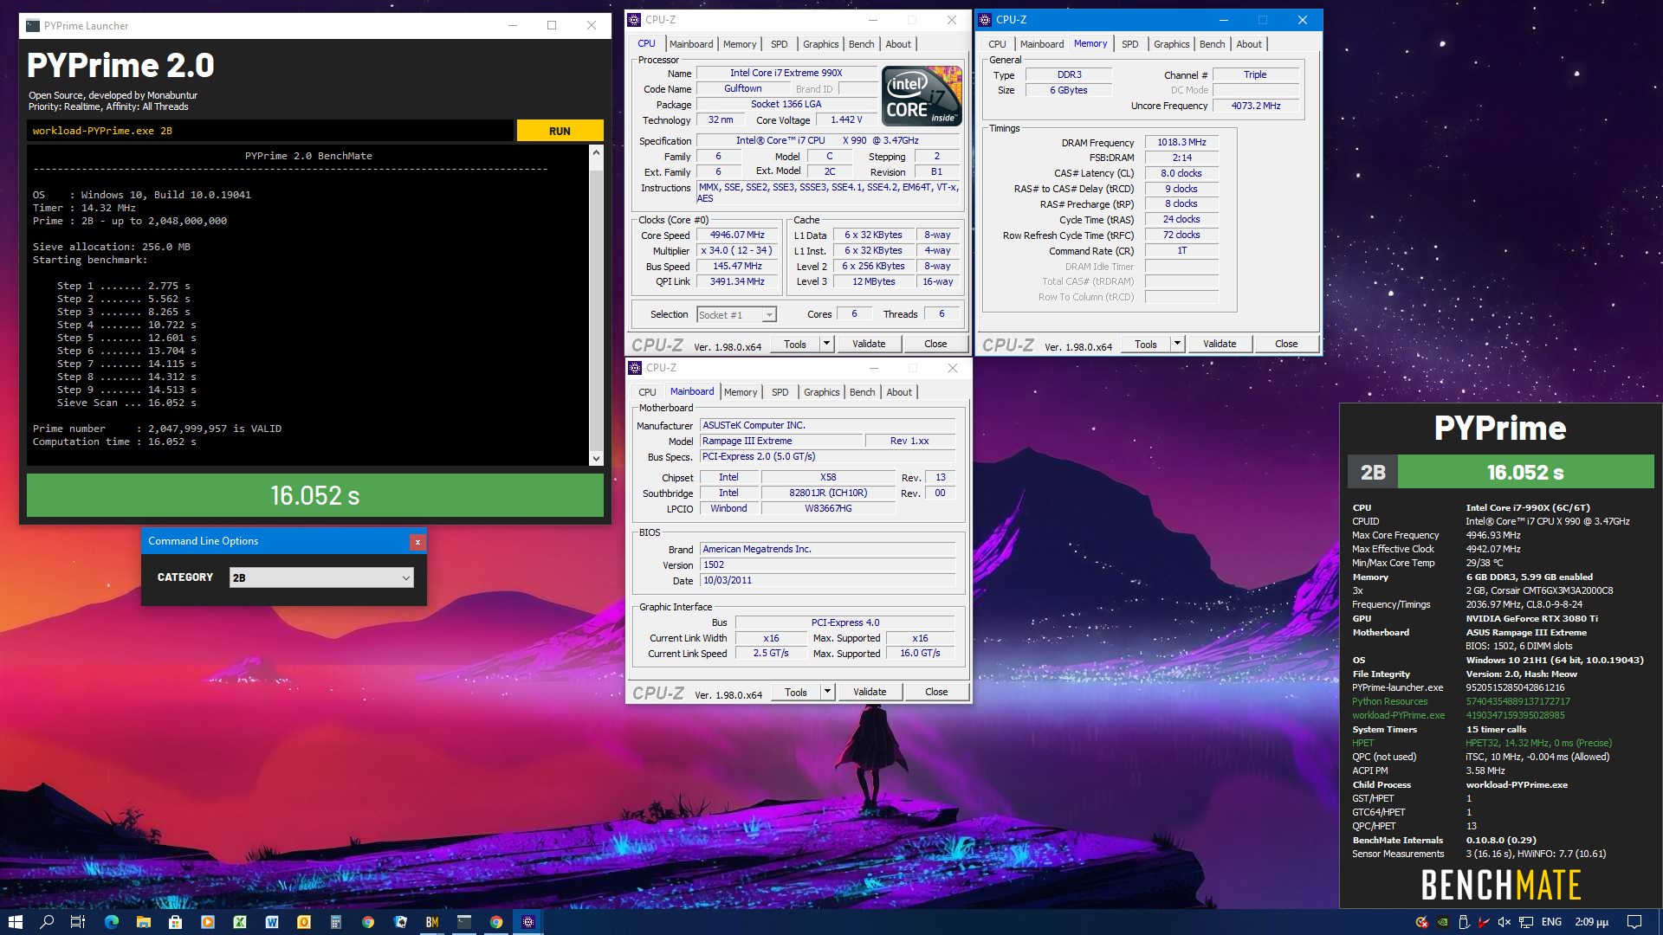Open Calculator from the taskbar
This screenshot has height=935, width=1663.
coord(335,922)
